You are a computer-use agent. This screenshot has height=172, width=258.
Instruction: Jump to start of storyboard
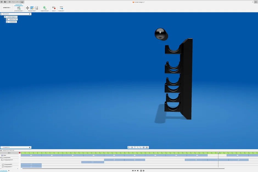point(133,171)
